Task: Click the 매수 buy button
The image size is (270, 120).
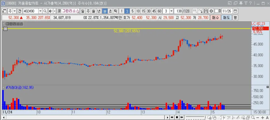Action: (215, 18)
